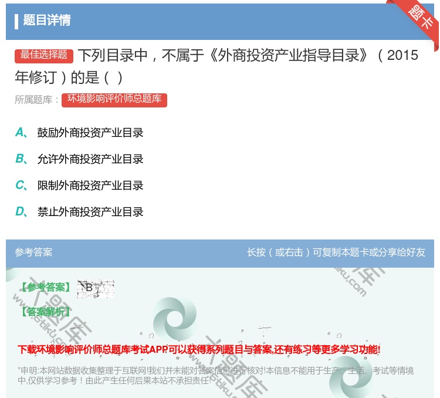This screenshot has width=440, height=398.
Task: Click the 所属题库 label
Action: [x=36, y=100]
